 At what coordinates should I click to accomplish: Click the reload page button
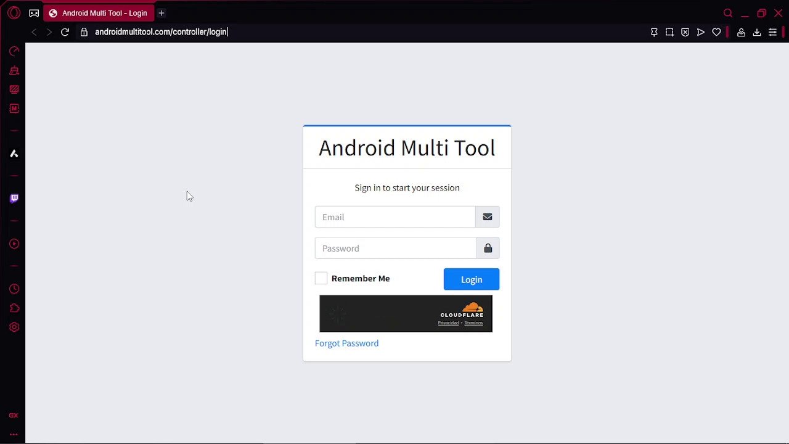click(x=65, y=32)
